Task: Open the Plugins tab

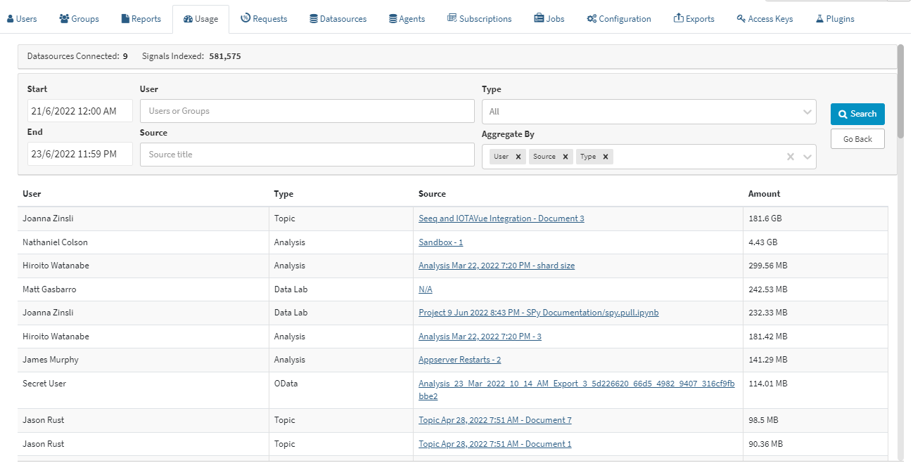Action: 835,19
